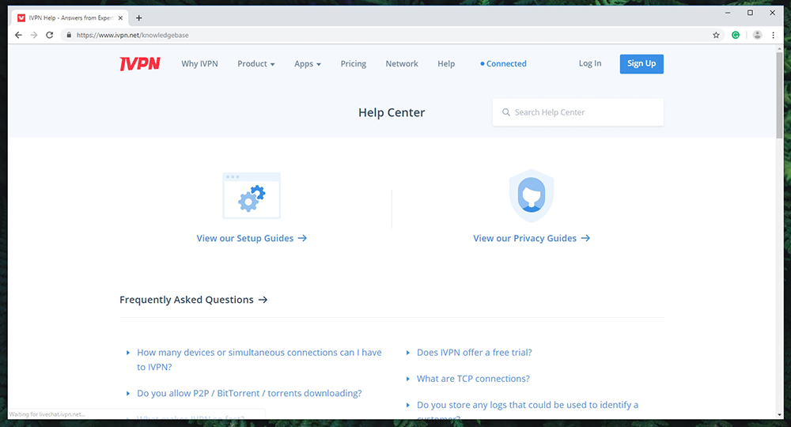Maximize the Chrome window
791x427 pixels.
pyautogui.click(x=750, y=13)
